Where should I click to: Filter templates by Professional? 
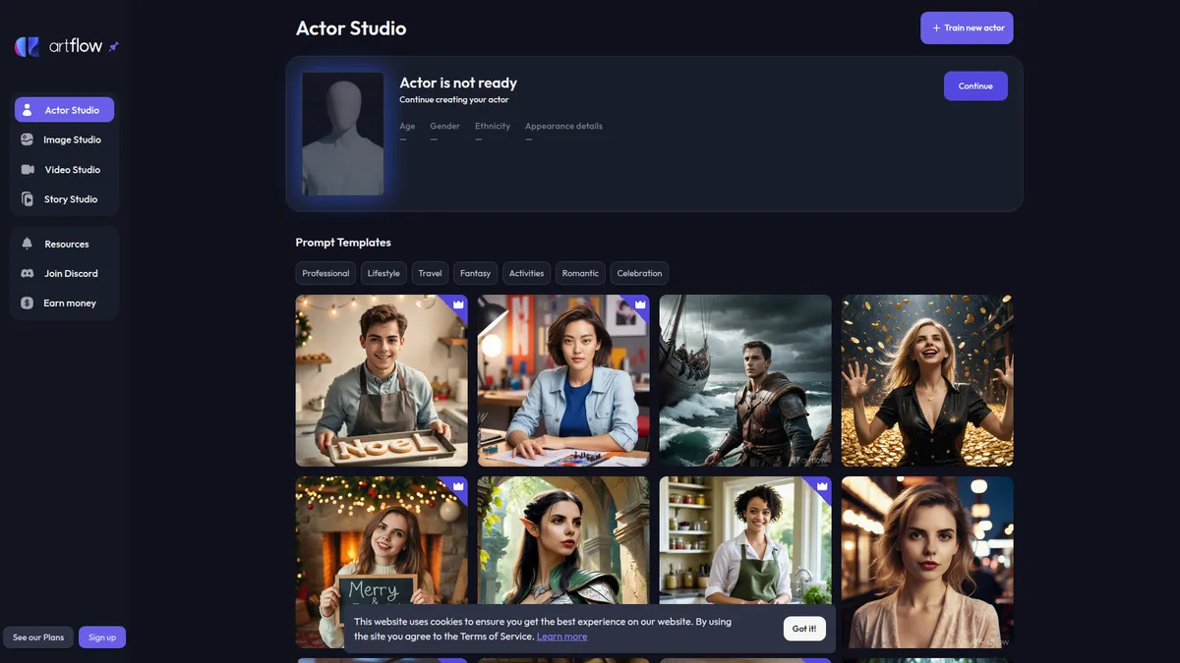pos(325,273)
